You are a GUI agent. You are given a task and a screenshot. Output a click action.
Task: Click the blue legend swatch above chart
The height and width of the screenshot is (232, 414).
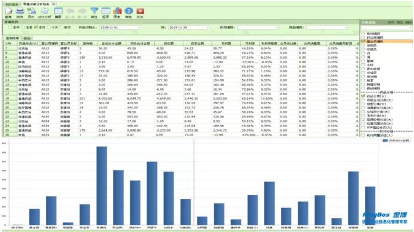point(385,140)
